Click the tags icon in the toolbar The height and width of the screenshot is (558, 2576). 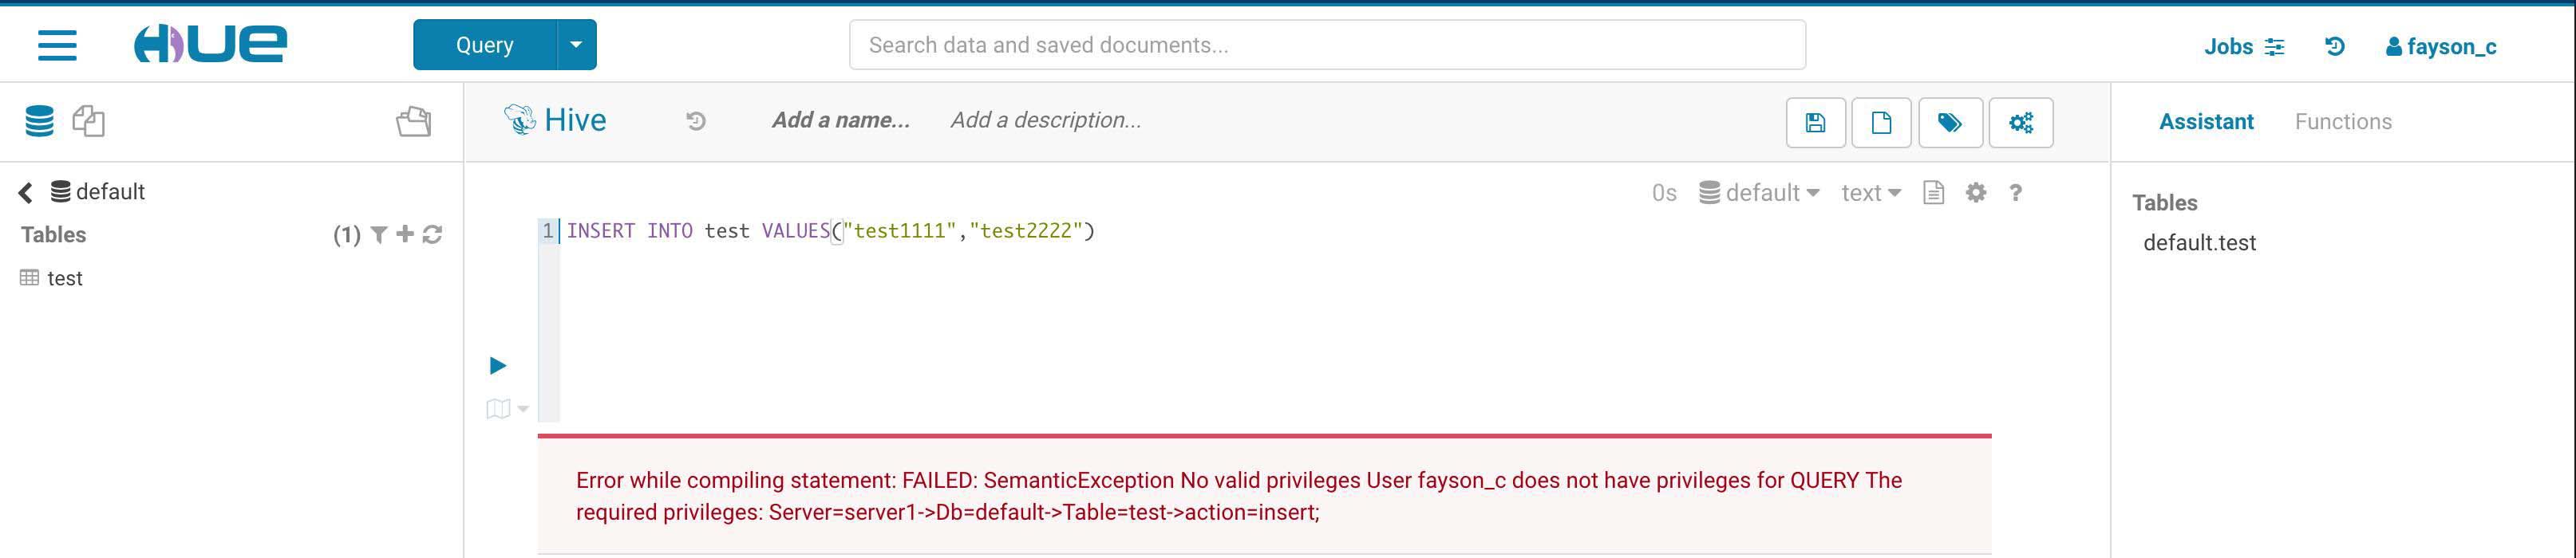[x=1949, y=123]
